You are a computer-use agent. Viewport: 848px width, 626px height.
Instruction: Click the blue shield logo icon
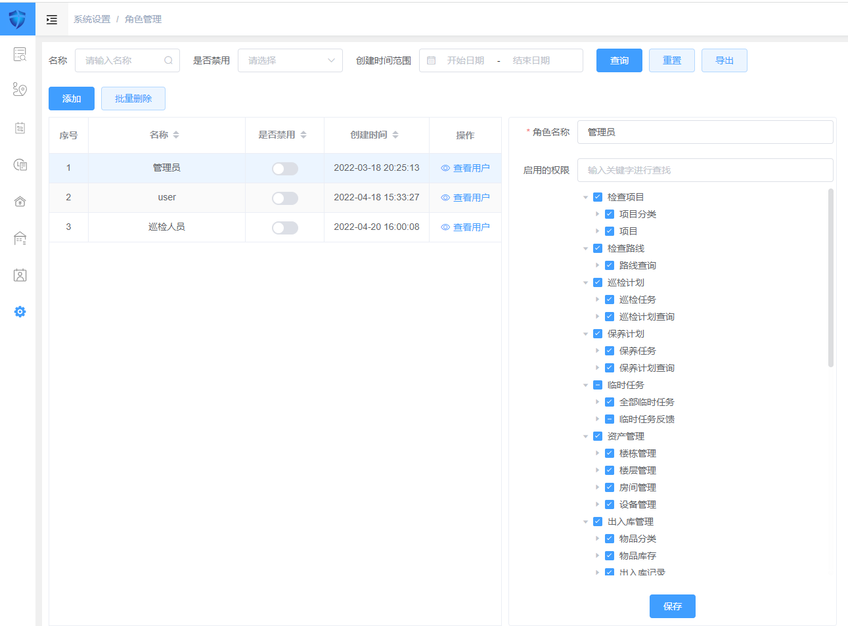click(17, 19)
